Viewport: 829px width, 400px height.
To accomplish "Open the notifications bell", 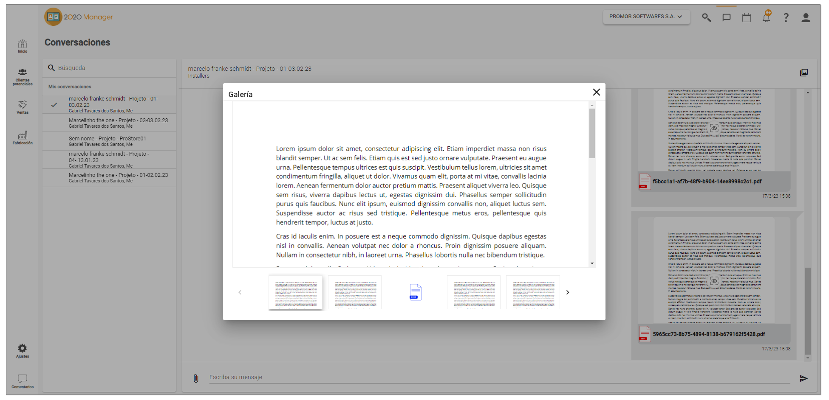I will tap(767, 17).
